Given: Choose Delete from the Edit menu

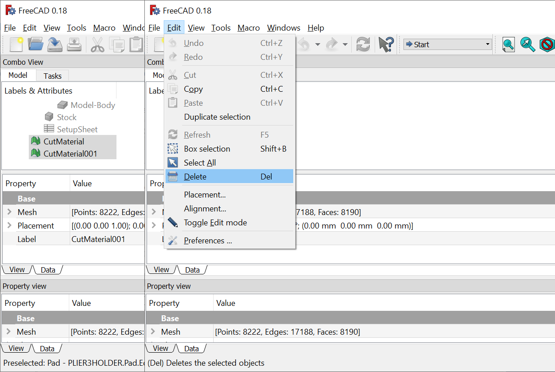Looking at the screenshot, I should pyautogui.click(x=229, y=176).
